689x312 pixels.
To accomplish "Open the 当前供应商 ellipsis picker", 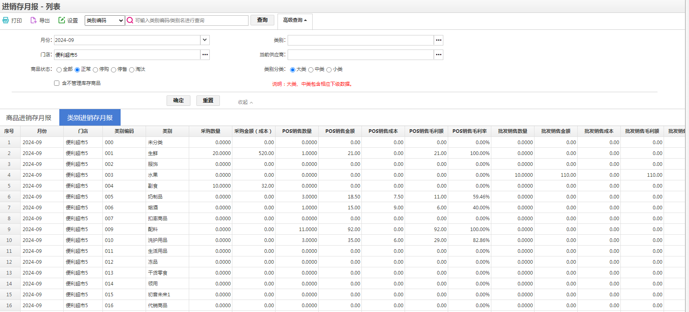I will 438,55.
